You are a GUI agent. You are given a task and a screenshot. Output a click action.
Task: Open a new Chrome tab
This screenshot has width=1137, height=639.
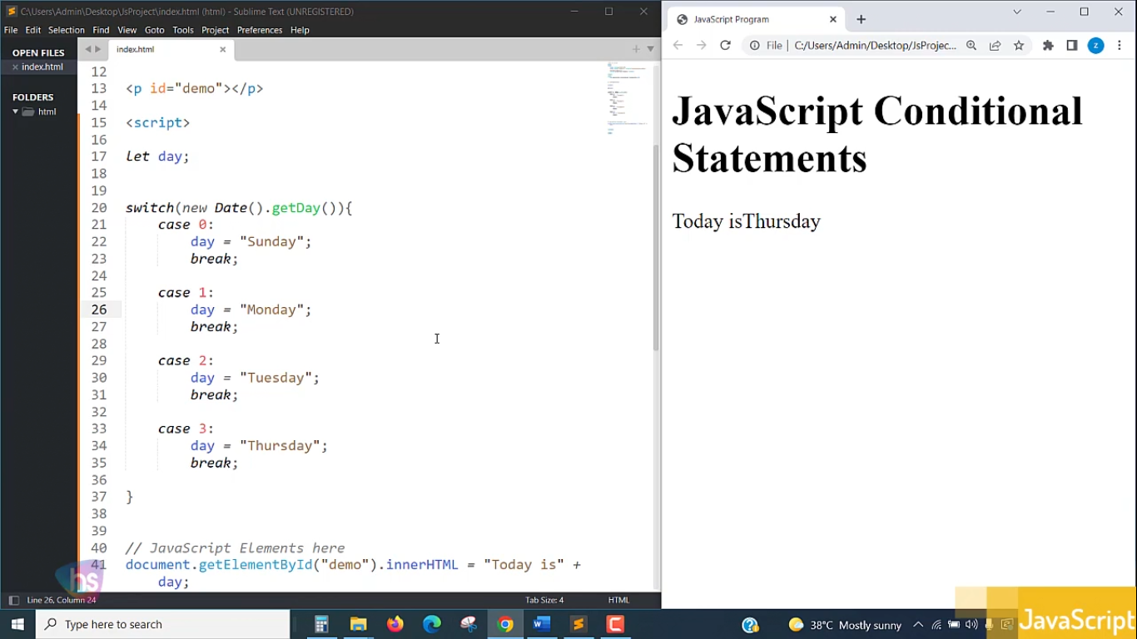(x=861, y=19)
